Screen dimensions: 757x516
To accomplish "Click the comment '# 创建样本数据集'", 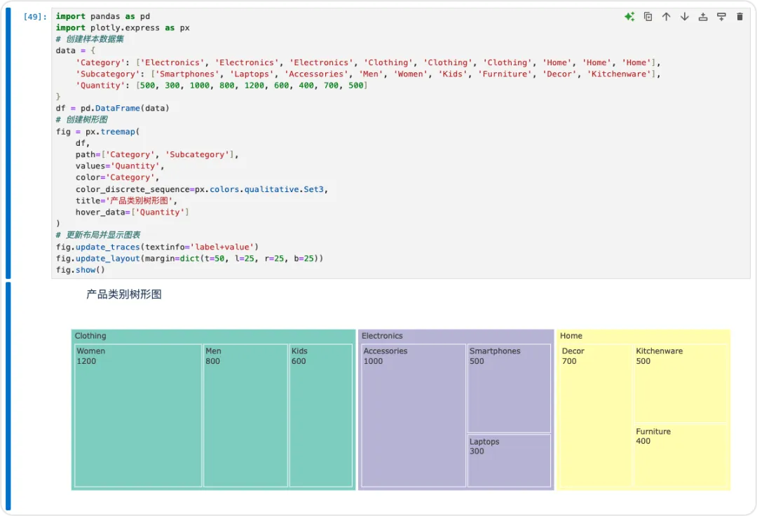I will 90,39.
